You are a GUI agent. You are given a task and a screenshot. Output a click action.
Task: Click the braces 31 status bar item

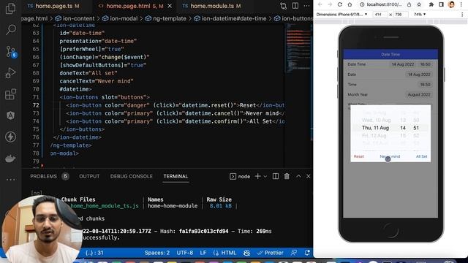[x=94, y=253]
